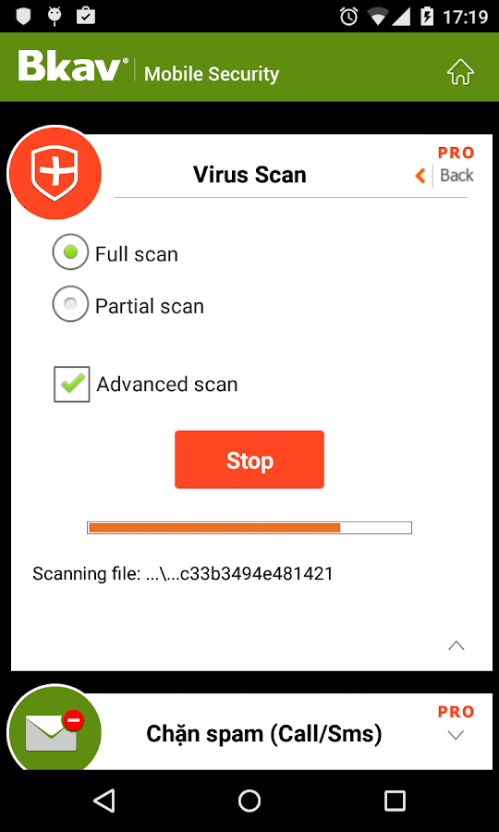Tap the green envelope spam block icon

click(x=55, y=731)
